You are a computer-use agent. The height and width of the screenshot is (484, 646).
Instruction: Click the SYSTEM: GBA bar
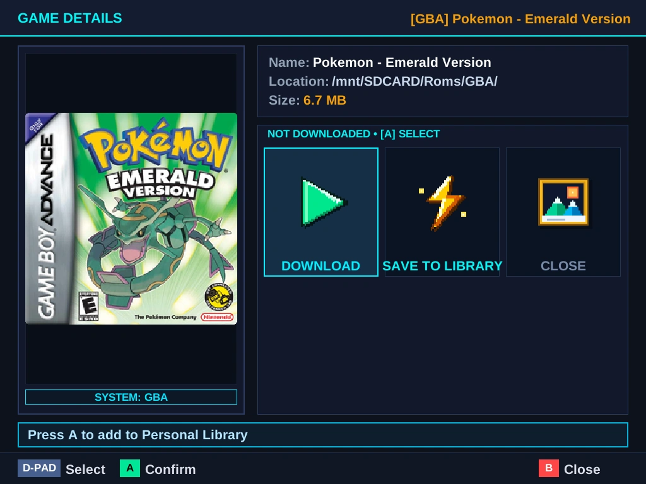[131, 397]
